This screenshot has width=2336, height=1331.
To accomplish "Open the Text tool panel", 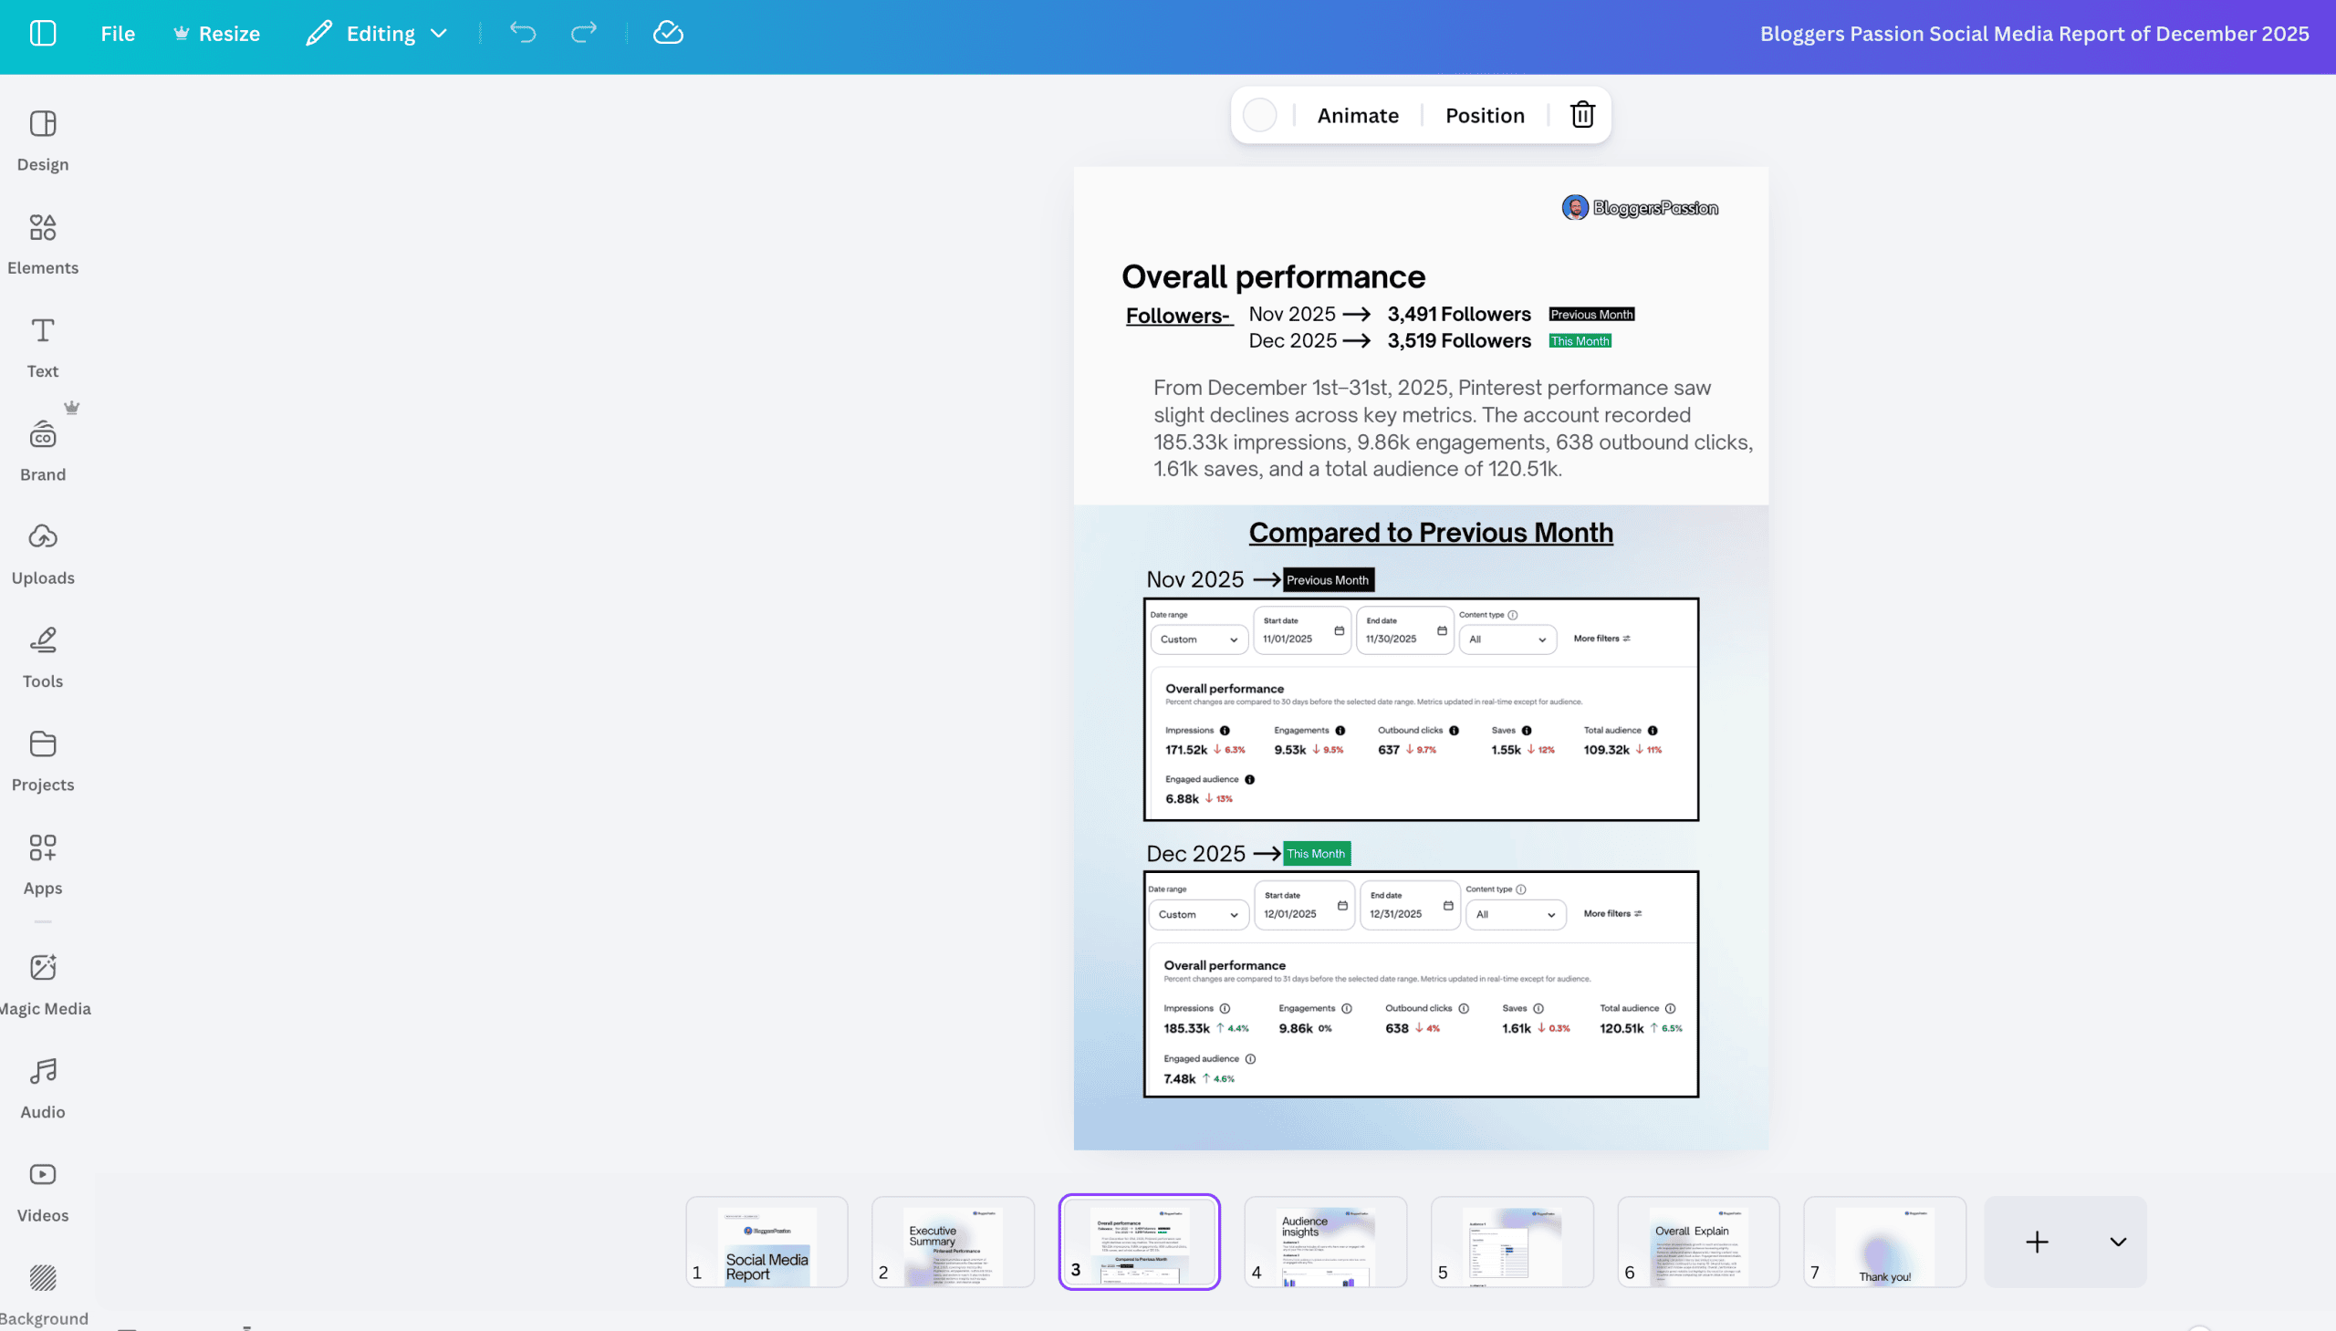I will click(42, 346).
